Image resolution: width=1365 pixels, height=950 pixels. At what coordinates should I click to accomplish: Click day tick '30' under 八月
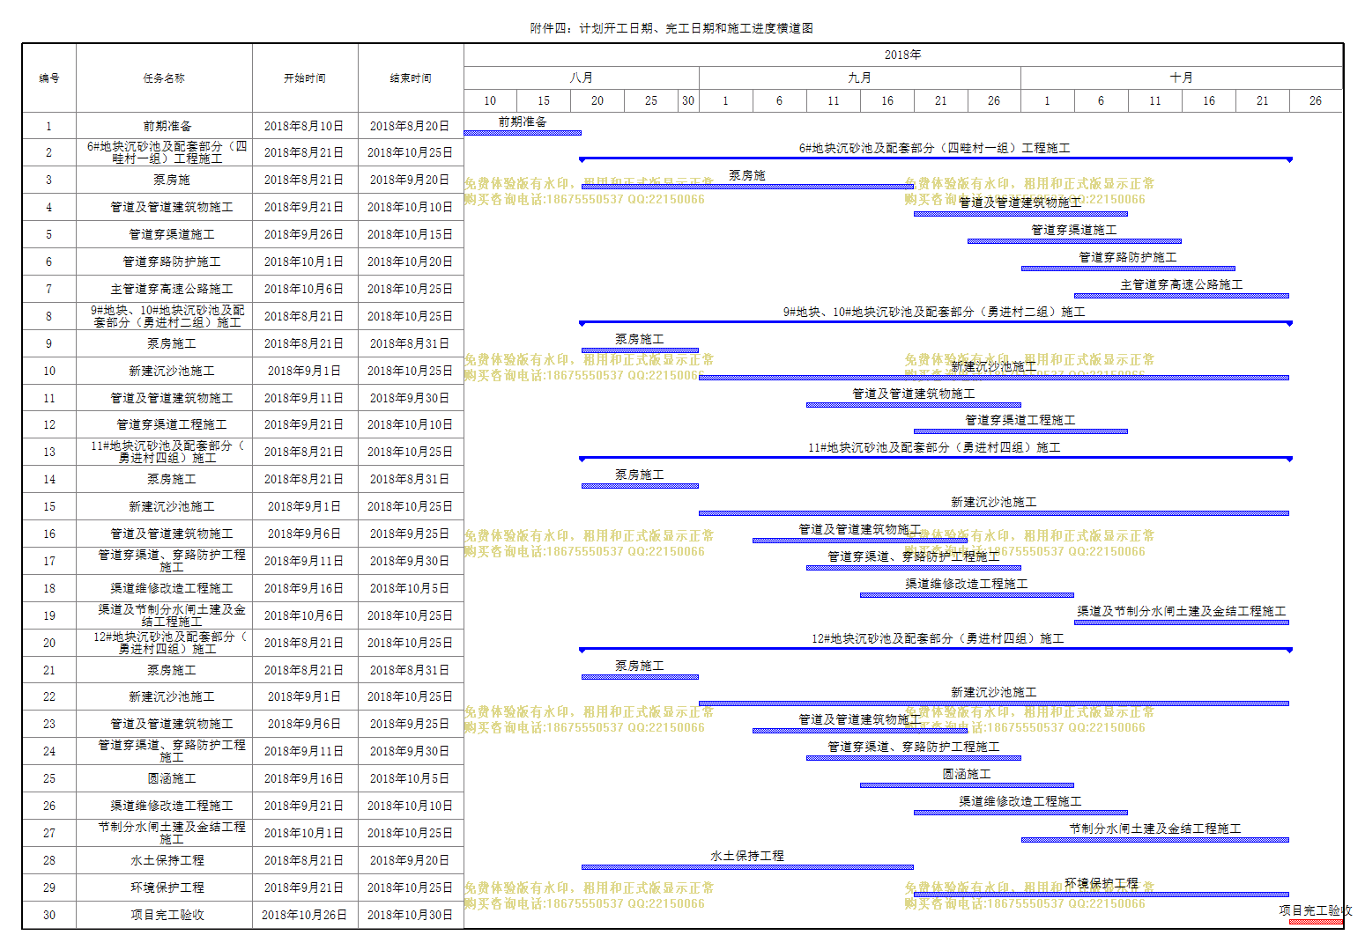pyautogui.click(x=688, y=100)
